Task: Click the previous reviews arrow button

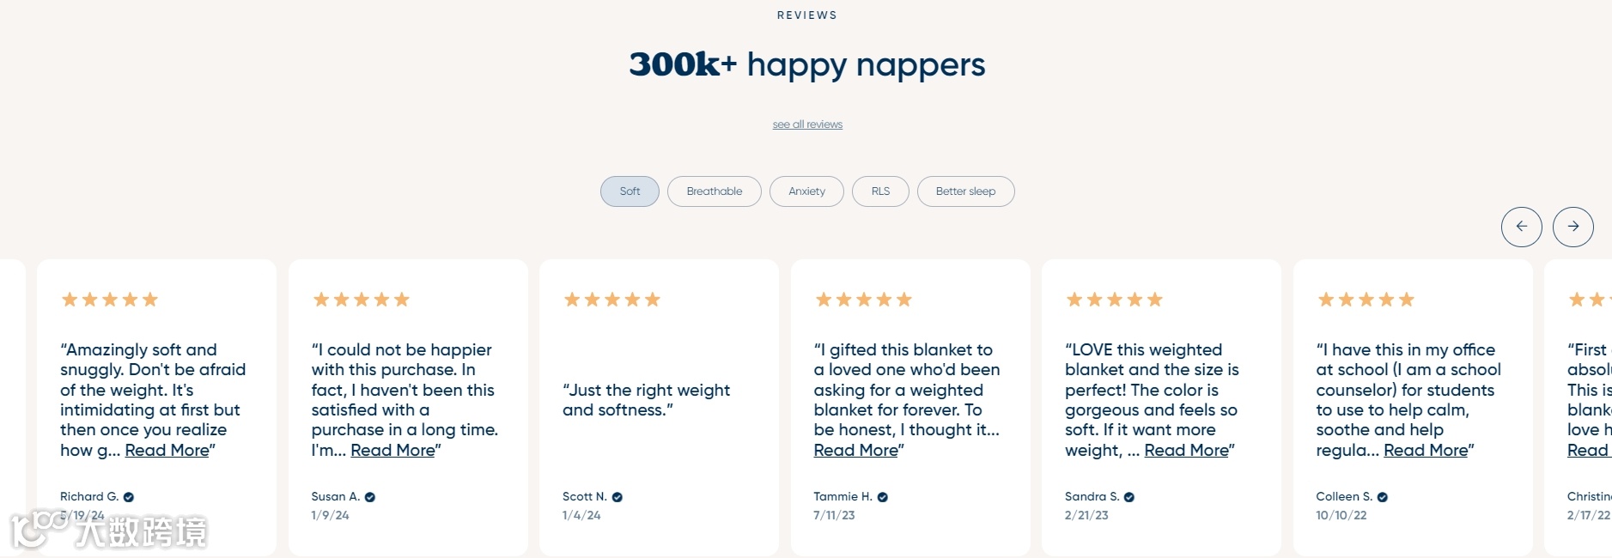Action: pyautogui.click(x=1521, y=227)
